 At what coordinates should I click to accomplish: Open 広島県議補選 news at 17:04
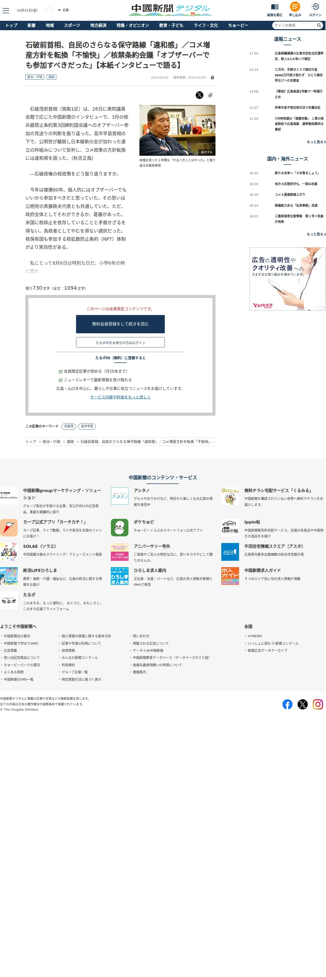[299, 56]
